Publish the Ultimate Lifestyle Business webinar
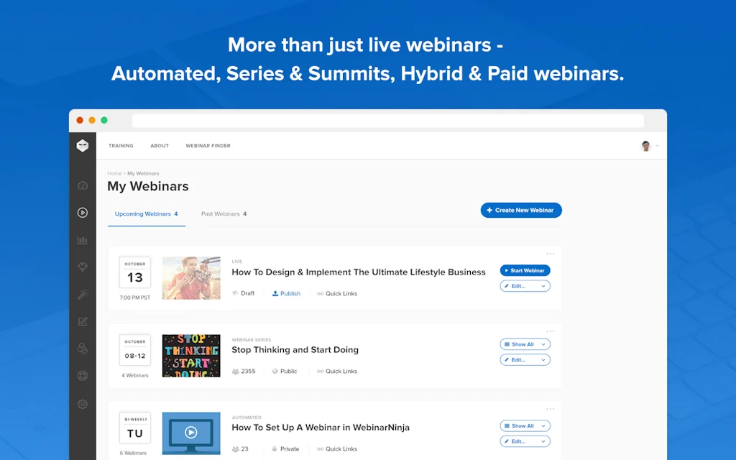Image resolution: width=736 pixels, height=460 pixels. [286, 293]
